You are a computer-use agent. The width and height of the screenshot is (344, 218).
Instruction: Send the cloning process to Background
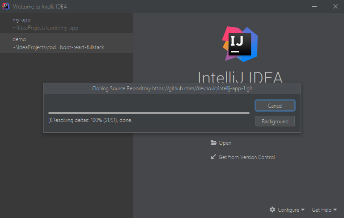[275, 122]
